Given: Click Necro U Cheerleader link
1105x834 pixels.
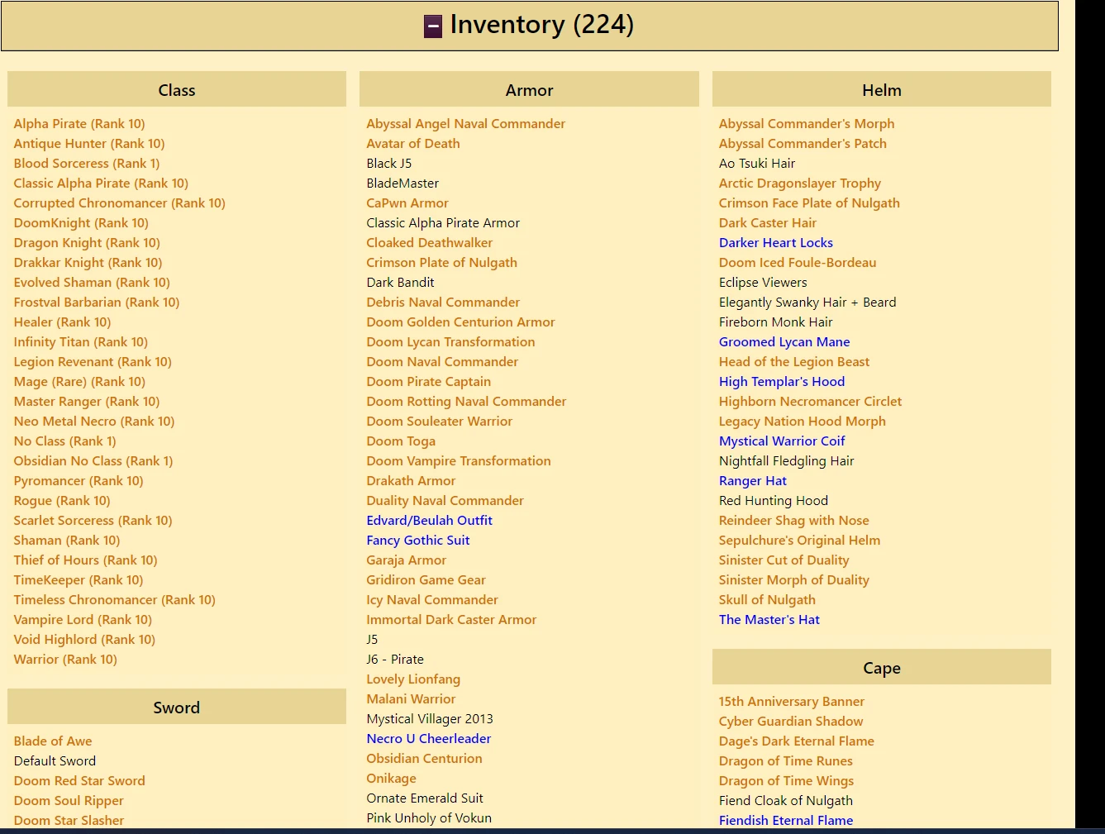Looking at the screenshot, I should pos(429,739).
